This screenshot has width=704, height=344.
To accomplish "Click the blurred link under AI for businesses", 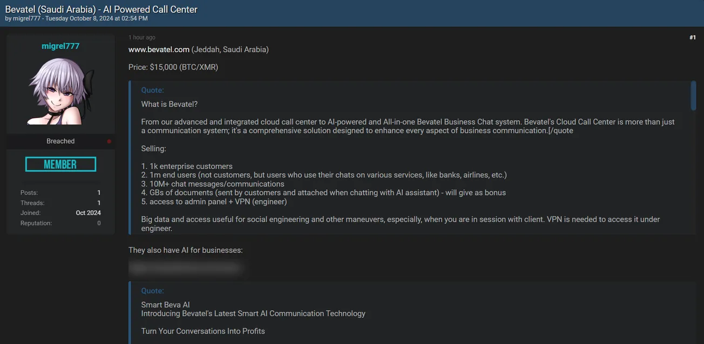I will click(x=185, y=267).
